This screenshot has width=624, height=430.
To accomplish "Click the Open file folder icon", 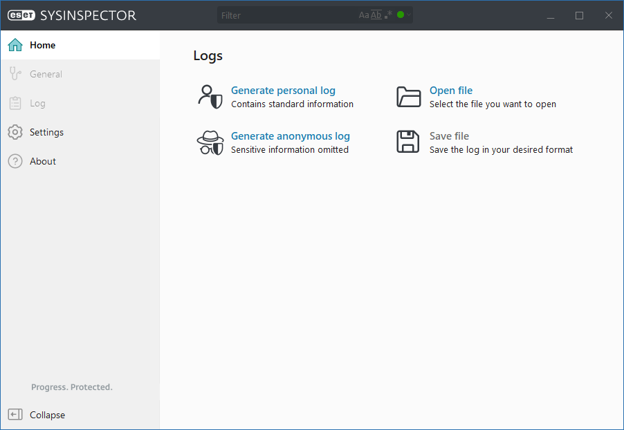I will [x=408, y=97].
